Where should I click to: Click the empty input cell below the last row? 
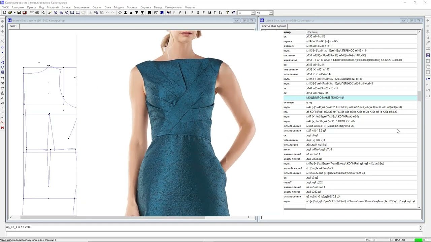[x=295, y=206]
